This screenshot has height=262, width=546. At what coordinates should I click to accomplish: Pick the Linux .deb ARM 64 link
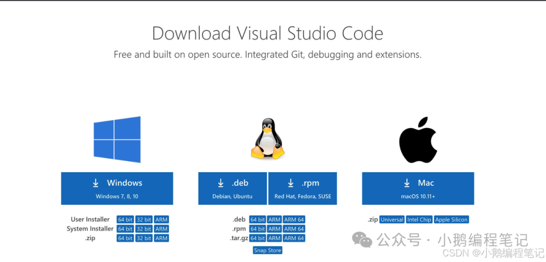pyautogui.click(x=294, y=220)
